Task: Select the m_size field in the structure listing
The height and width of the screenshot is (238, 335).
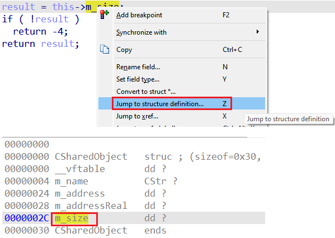Action: (x=72, y=218)
